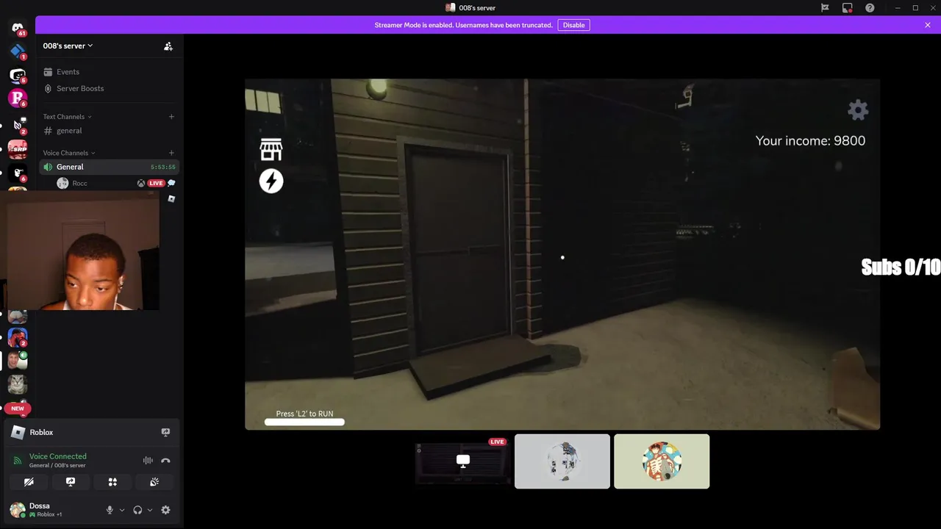
Task: Disconnect from voice with hang-up icon
Action: click(165, 461)
